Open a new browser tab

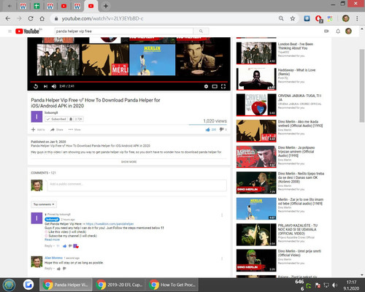(x=106, y=6)
